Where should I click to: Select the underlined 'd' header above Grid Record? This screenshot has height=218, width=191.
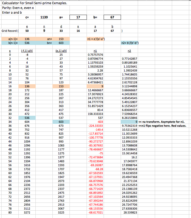click(x=61, y=26)
